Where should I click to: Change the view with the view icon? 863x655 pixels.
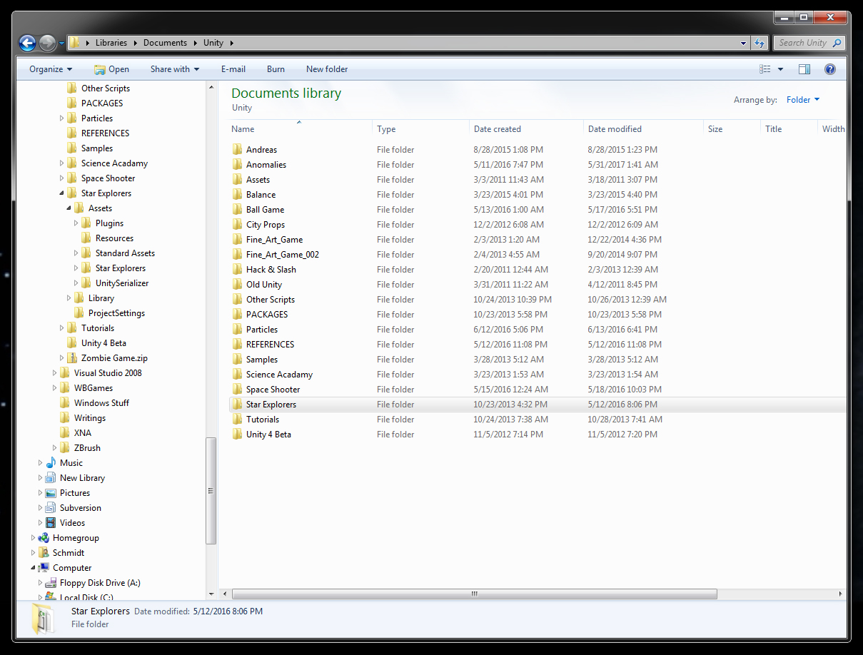[x=765, y=69]
